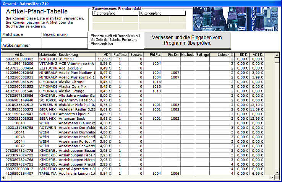282x182 pixels.
Task: Select the Apollinaris Lemon row description
Action: pos(77,174)
